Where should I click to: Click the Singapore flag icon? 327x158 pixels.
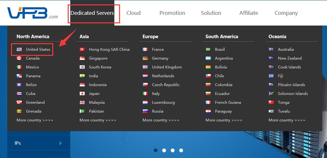click(82, 58)
